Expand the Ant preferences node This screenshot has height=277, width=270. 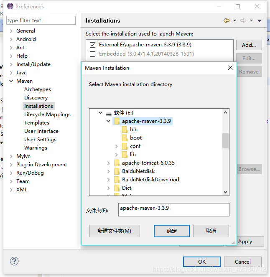[11, 48]
